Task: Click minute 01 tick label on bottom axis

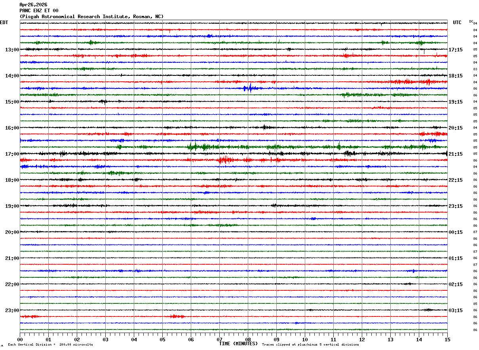Action: point(48,339)
